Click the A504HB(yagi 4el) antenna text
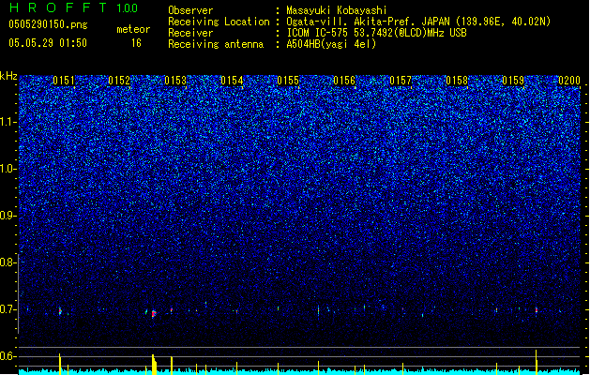 point(331,44)
